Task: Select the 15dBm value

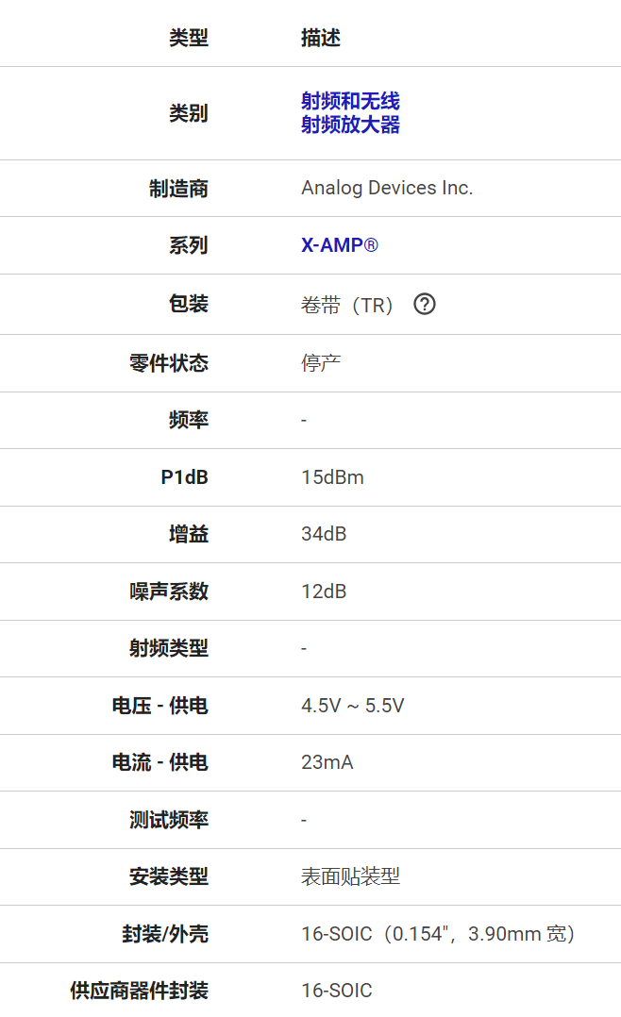Action: [332, 477]
